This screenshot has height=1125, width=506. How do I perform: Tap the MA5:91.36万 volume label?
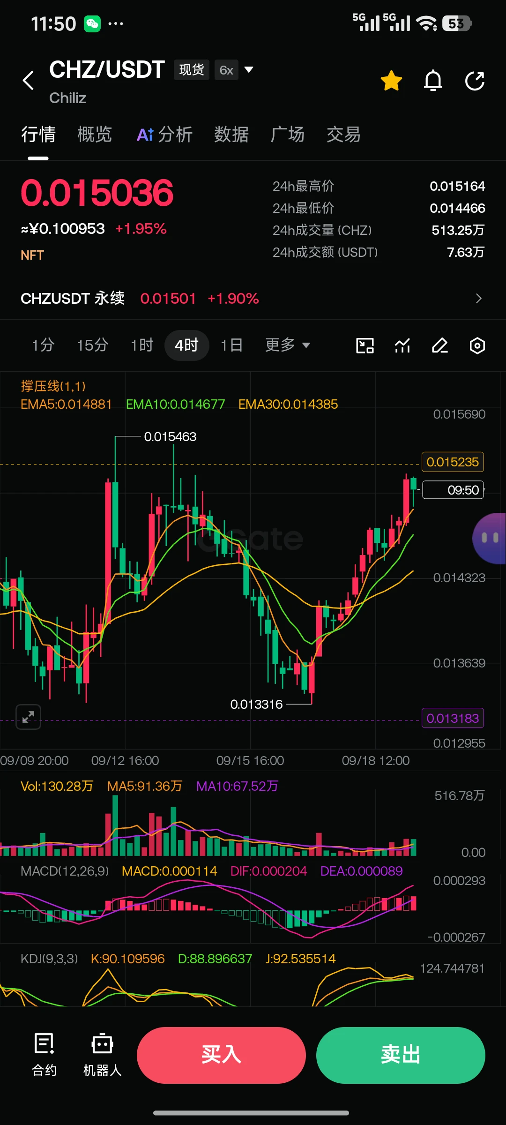point(144,786)
